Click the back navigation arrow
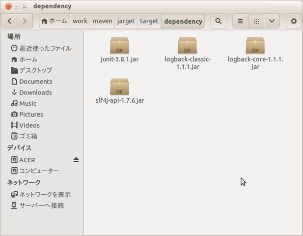 [10, 21]
